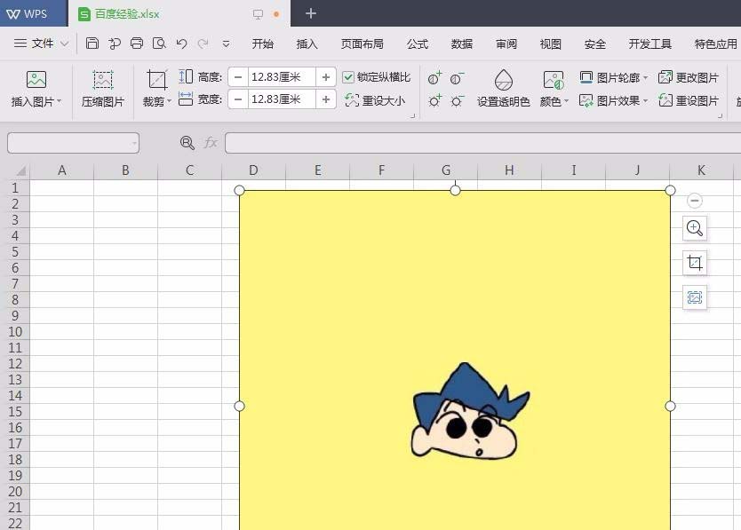Click the width value field 12.83厘米
Image resolution: width=741 pixels, height=530 pixels.
(282, 99)
